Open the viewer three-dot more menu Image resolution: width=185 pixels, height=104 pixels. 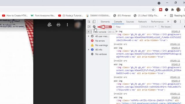[67, 25]
